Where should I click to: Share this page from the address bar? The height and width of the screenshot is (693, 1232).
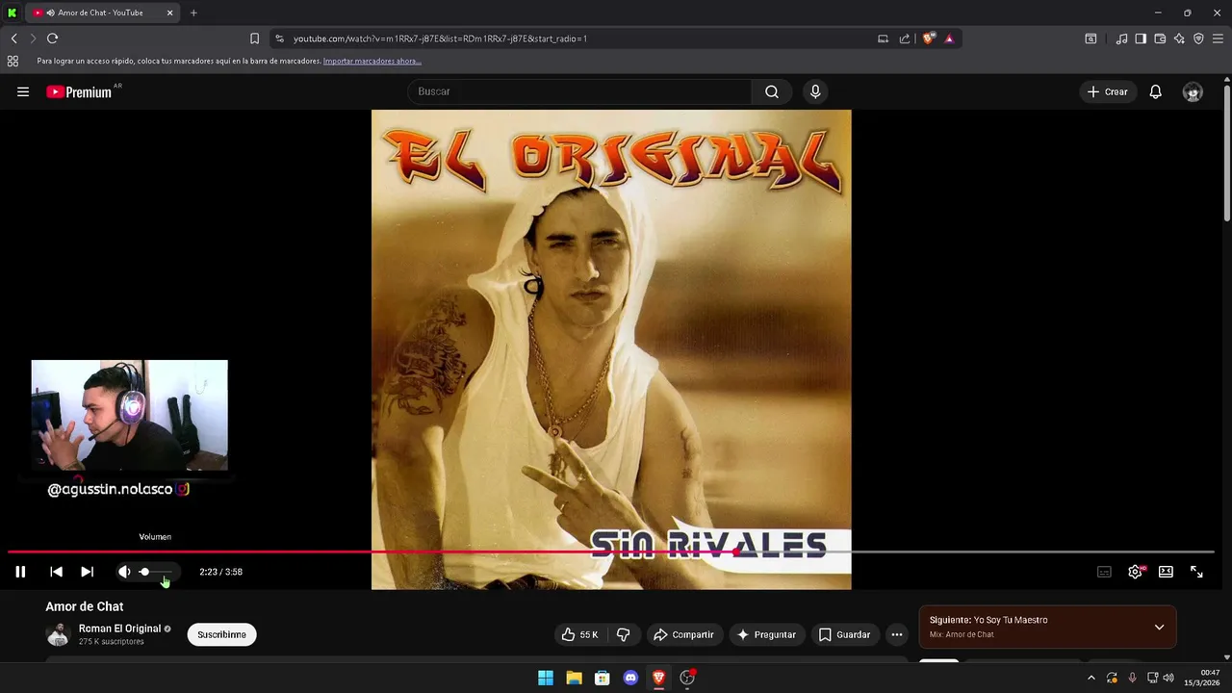[x=905, y=38]
